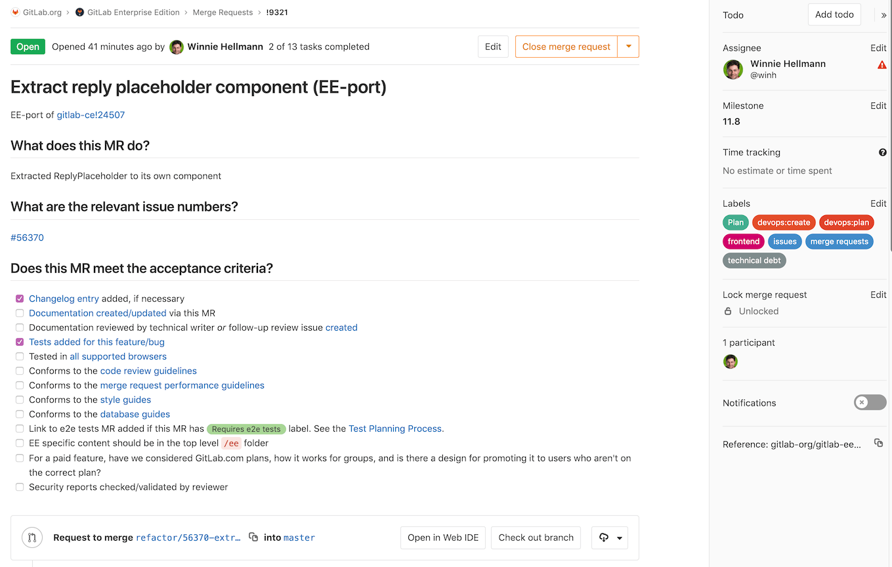Click the !9321 breadcrumb item
892x567 pixels.
(x=277, y=12)
